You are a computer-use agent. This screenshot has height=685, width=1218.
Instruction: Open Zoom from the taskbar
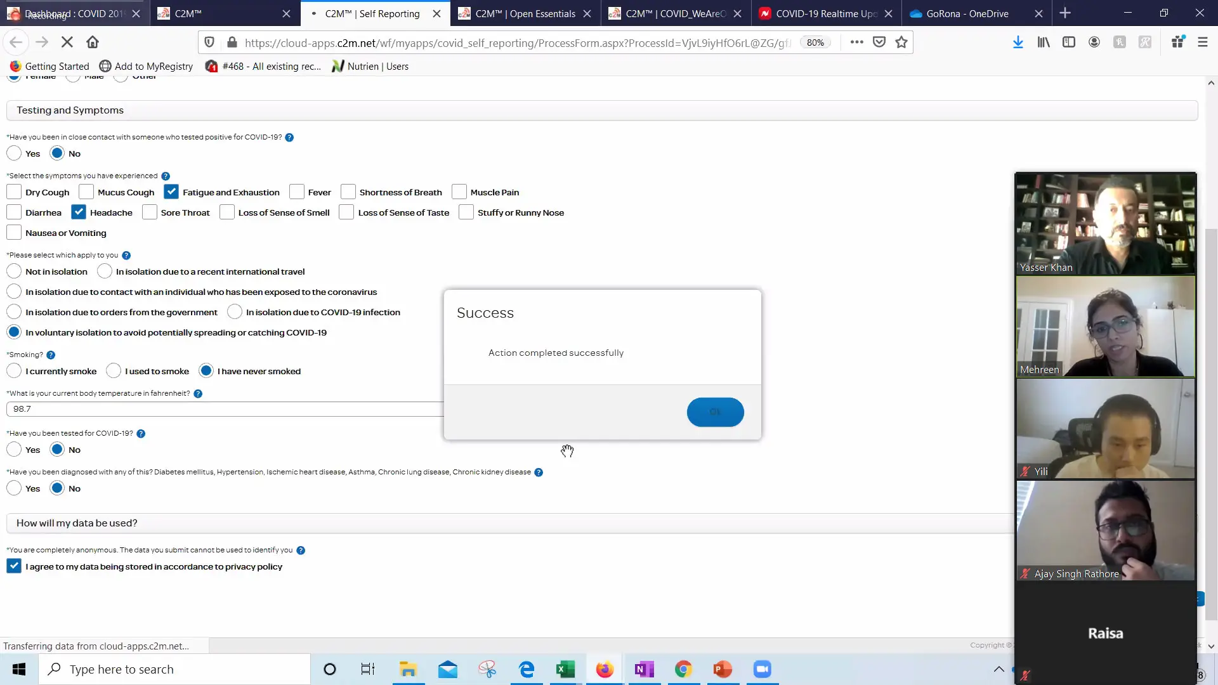(762, 669)
